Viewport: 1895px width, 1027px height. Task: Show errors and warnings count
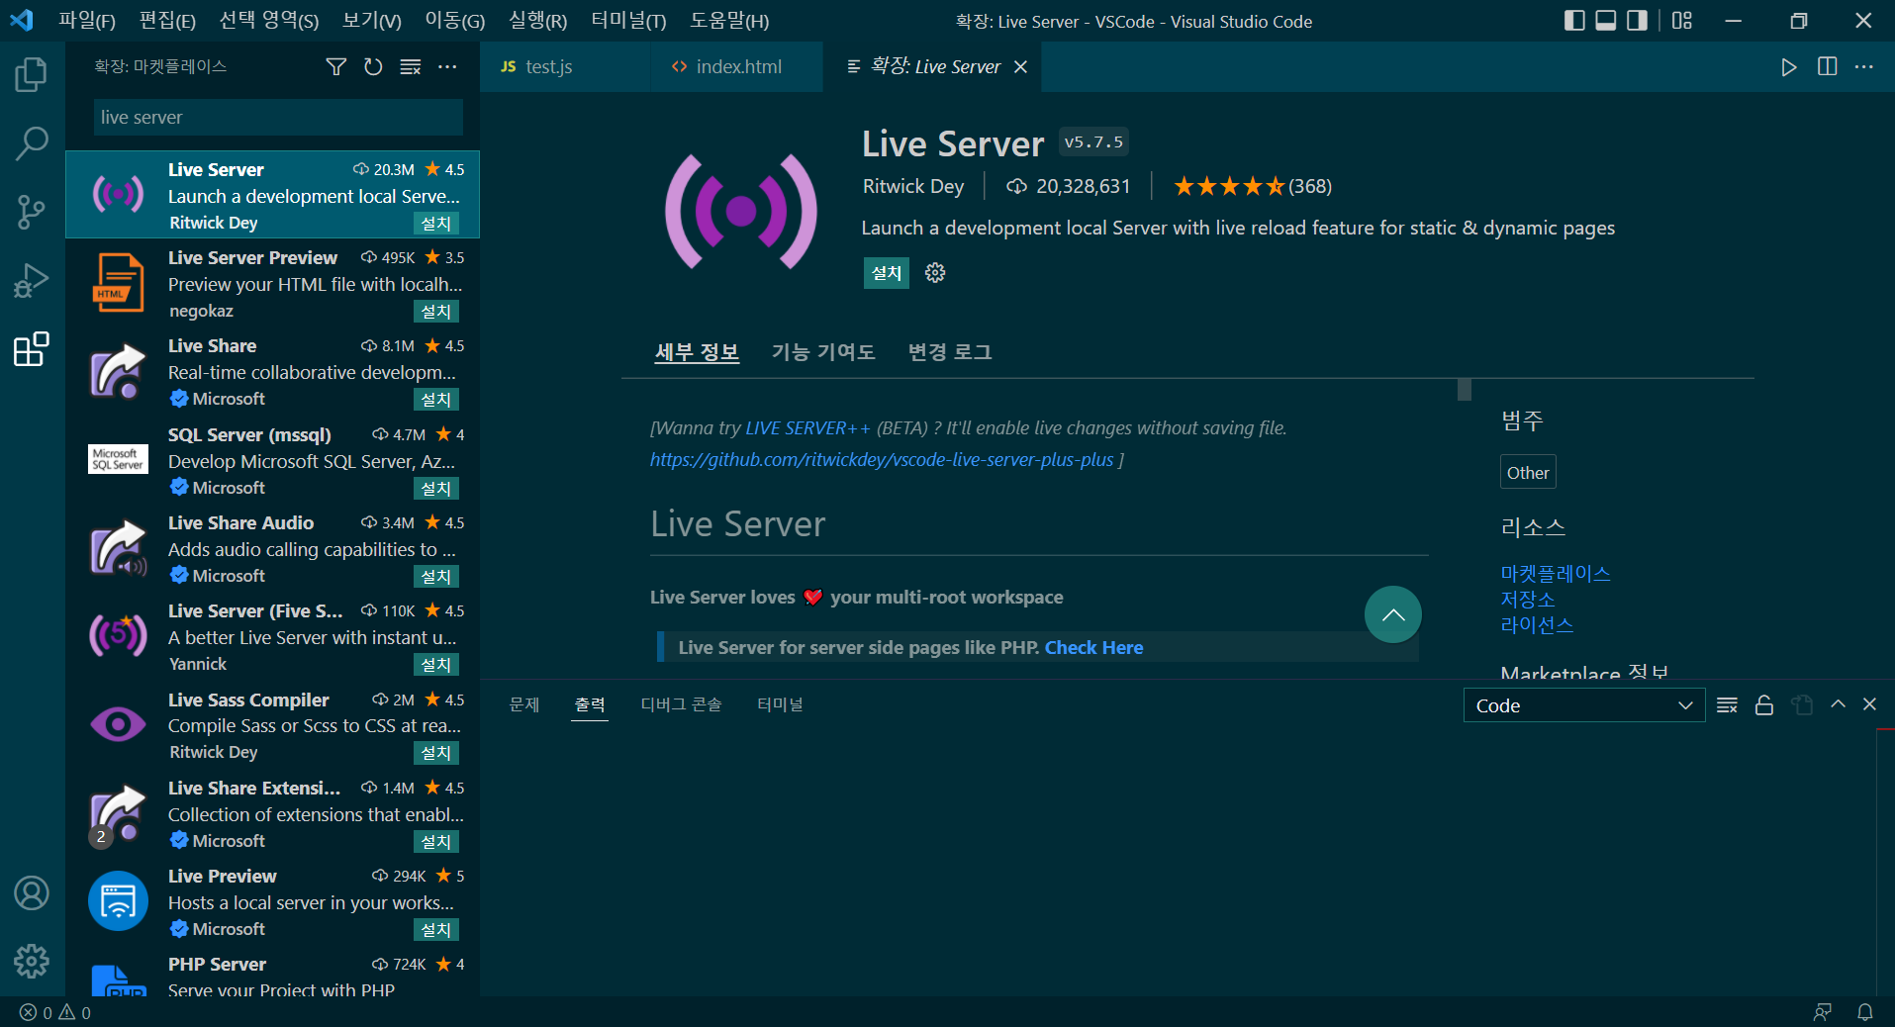click(x=55, y=1012)
